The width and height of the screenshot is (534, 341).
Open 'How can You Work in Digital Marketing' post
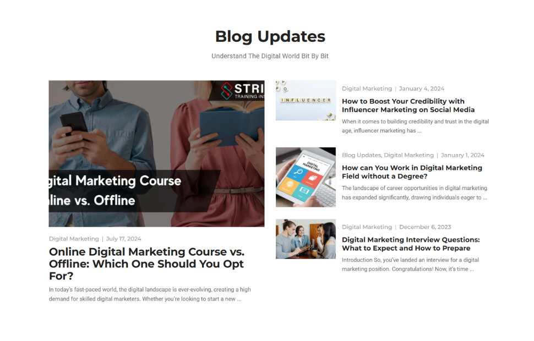(412, 172)
